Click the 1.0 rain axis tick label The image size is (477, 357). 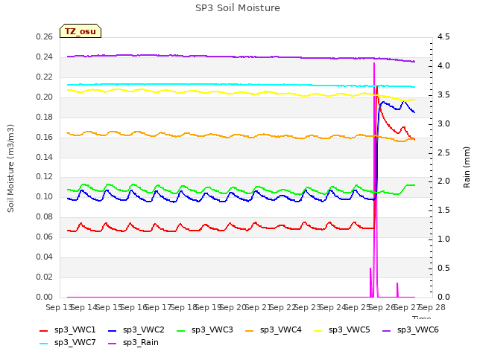tap(443, 239)
